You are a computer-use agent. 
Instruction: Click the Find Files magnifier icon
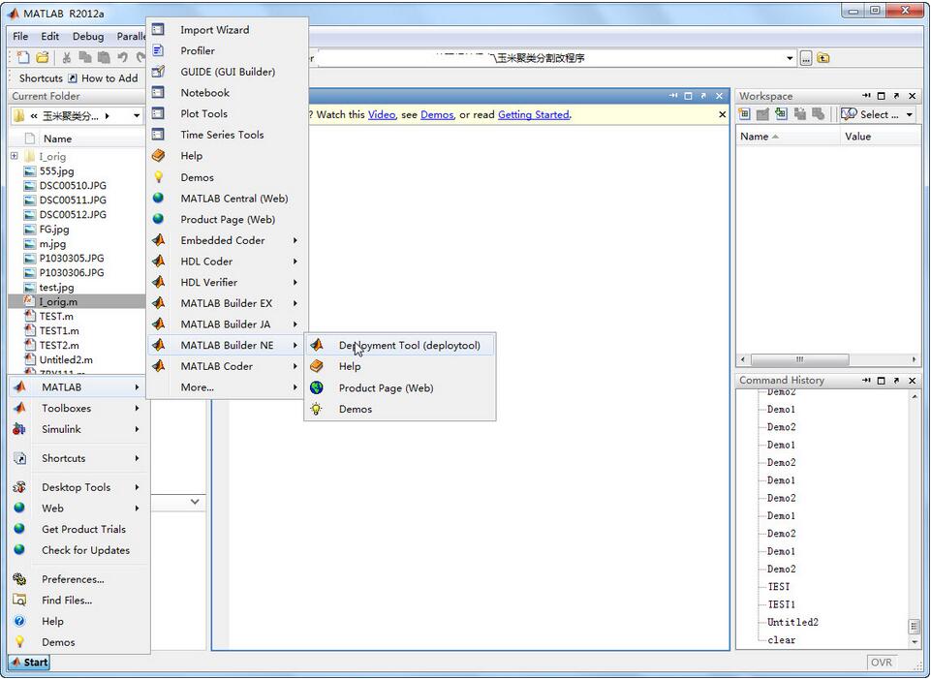[x=19, y=600]
